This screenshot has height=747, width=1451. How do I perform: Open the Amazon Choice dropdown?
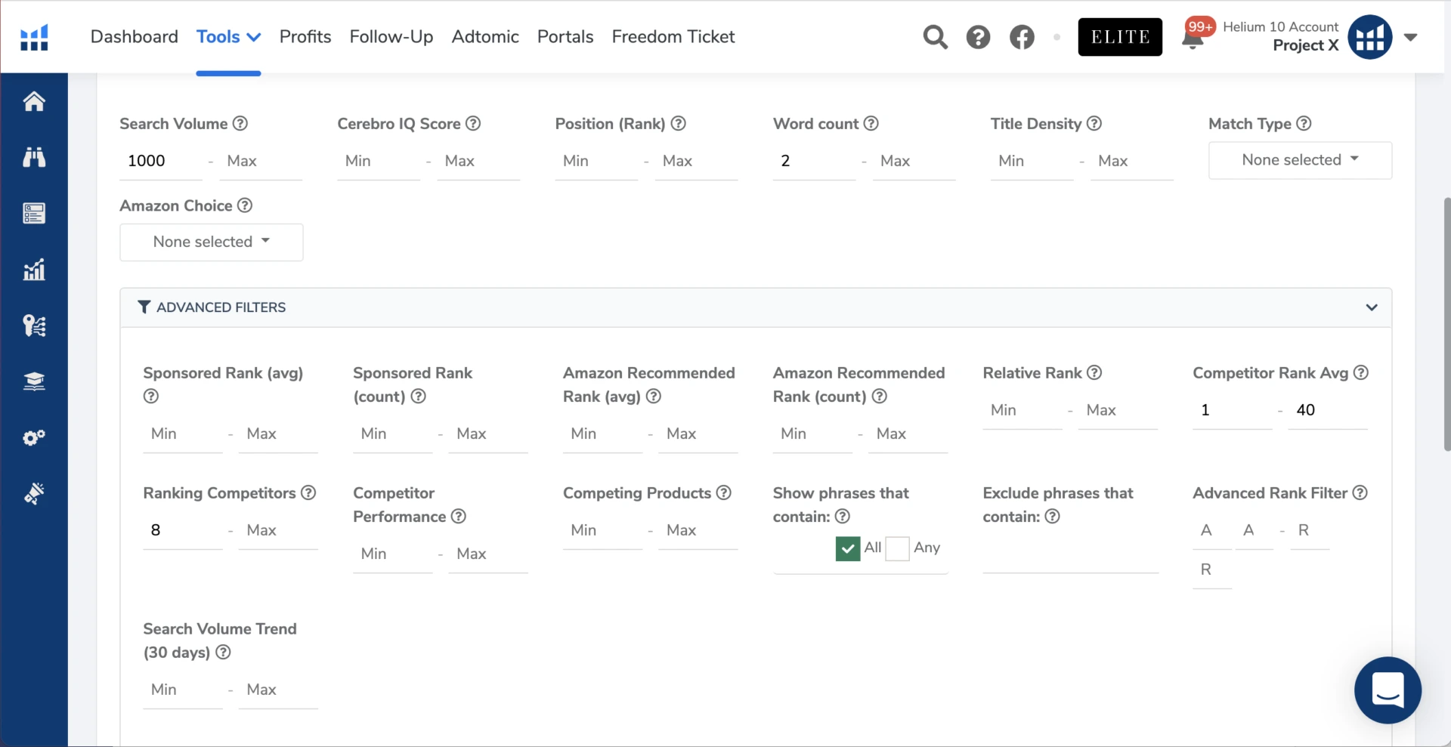tap(212, 242)
